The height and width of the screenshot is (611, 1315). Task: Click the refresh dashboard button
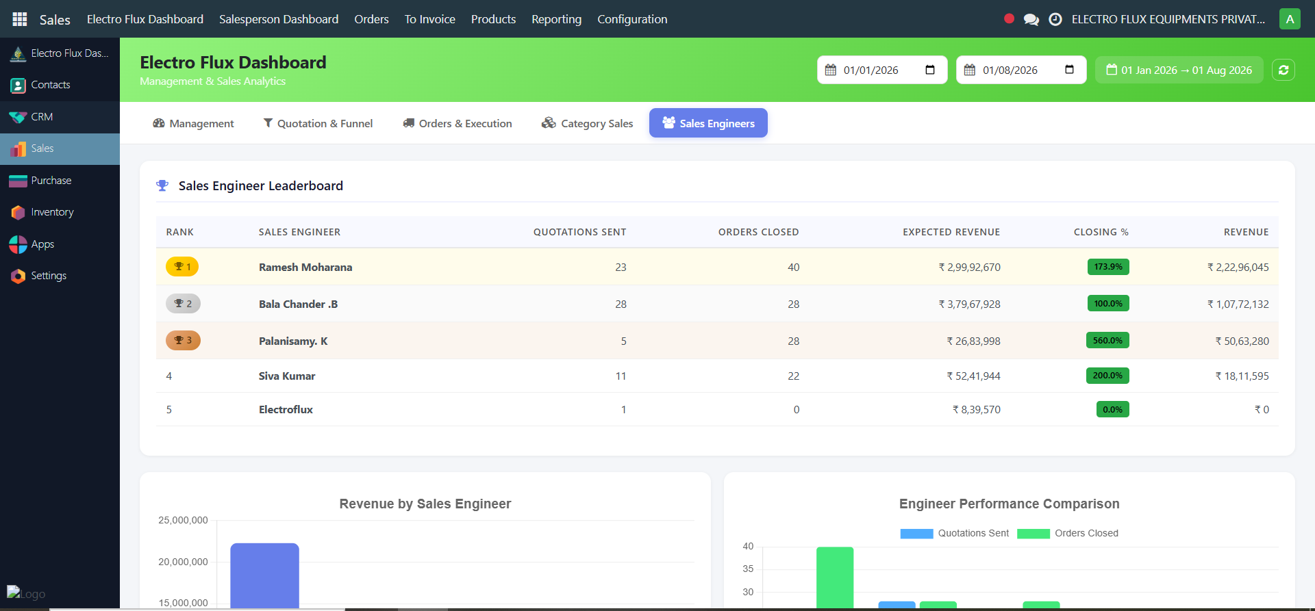1283,70
